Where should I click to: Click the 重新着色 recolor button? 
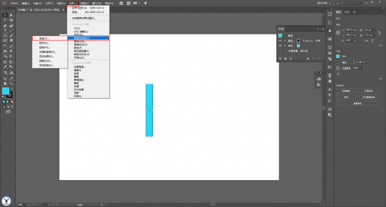pos(357,103)
